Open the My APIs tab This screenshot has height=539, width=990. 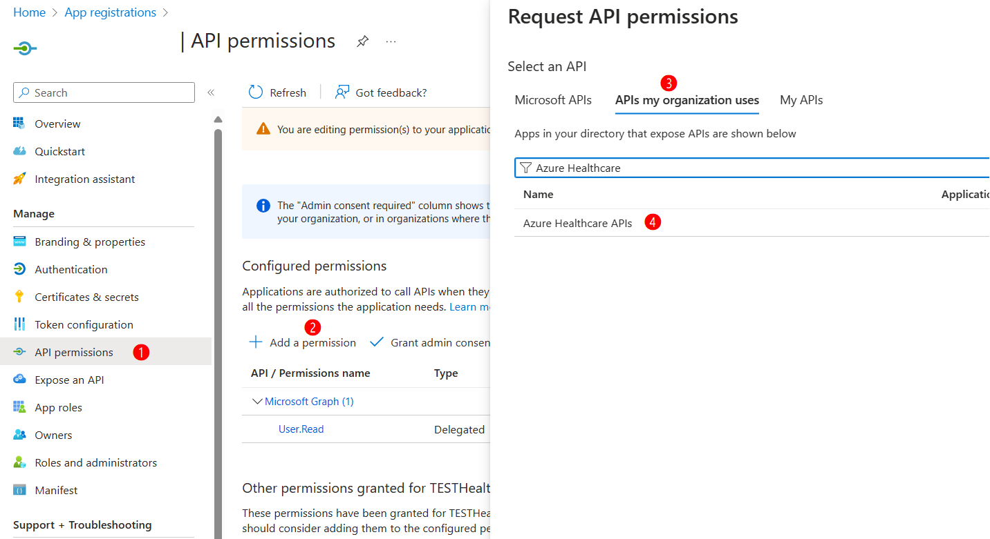801,100
